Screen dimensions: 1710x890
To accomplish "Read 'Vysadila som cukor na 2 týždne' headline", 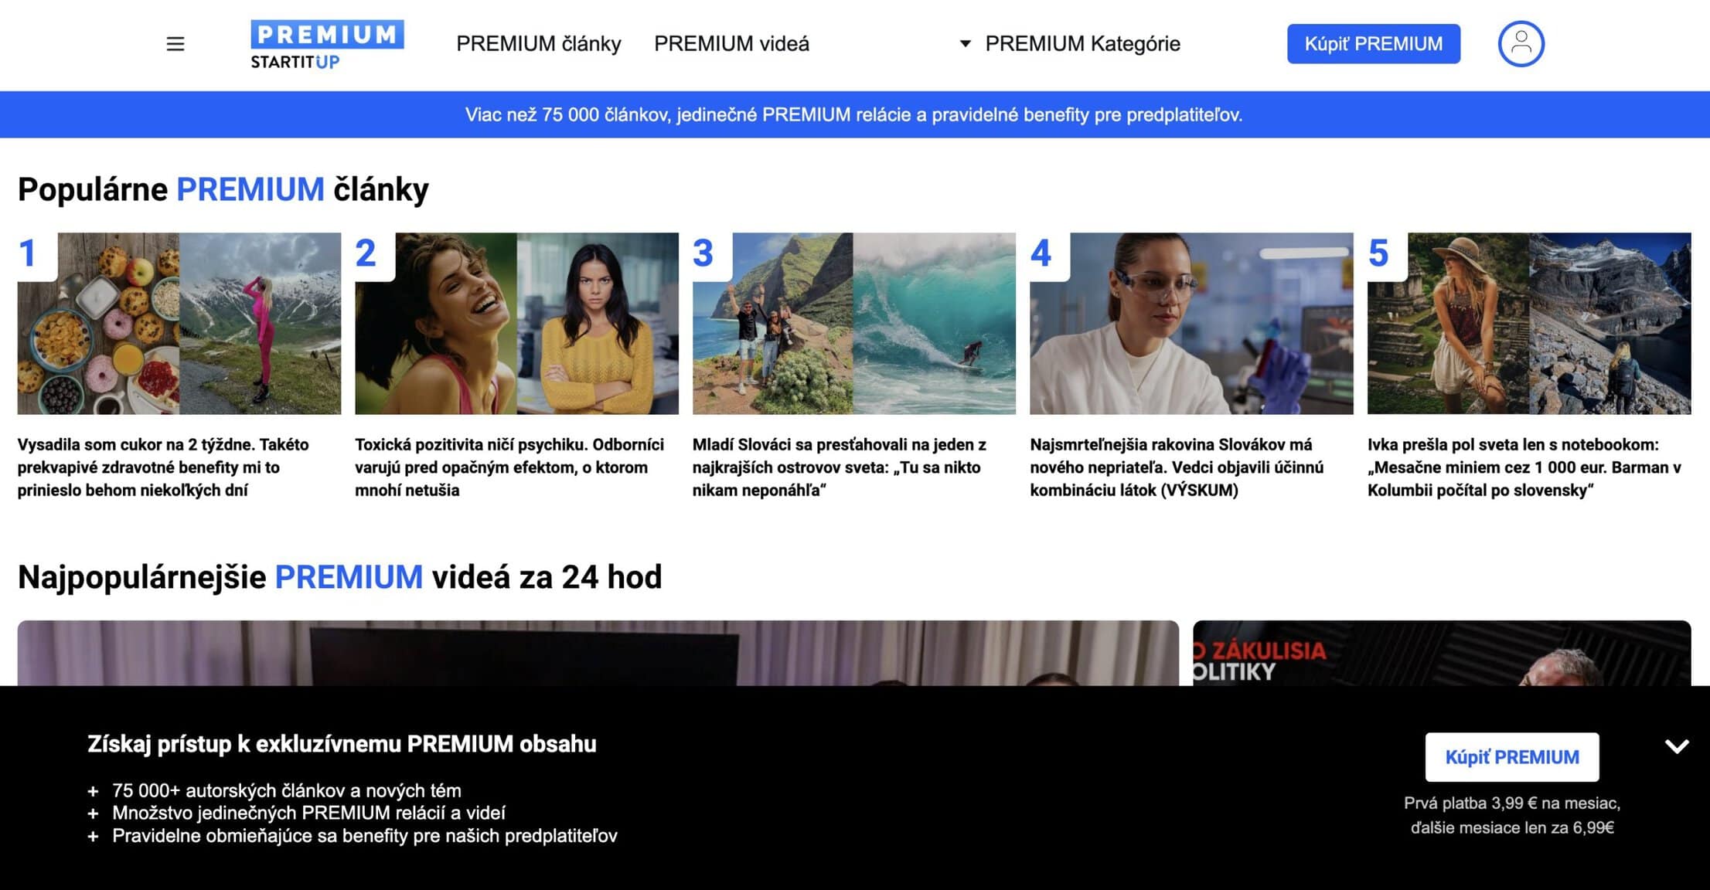I will tap(163, 467).
